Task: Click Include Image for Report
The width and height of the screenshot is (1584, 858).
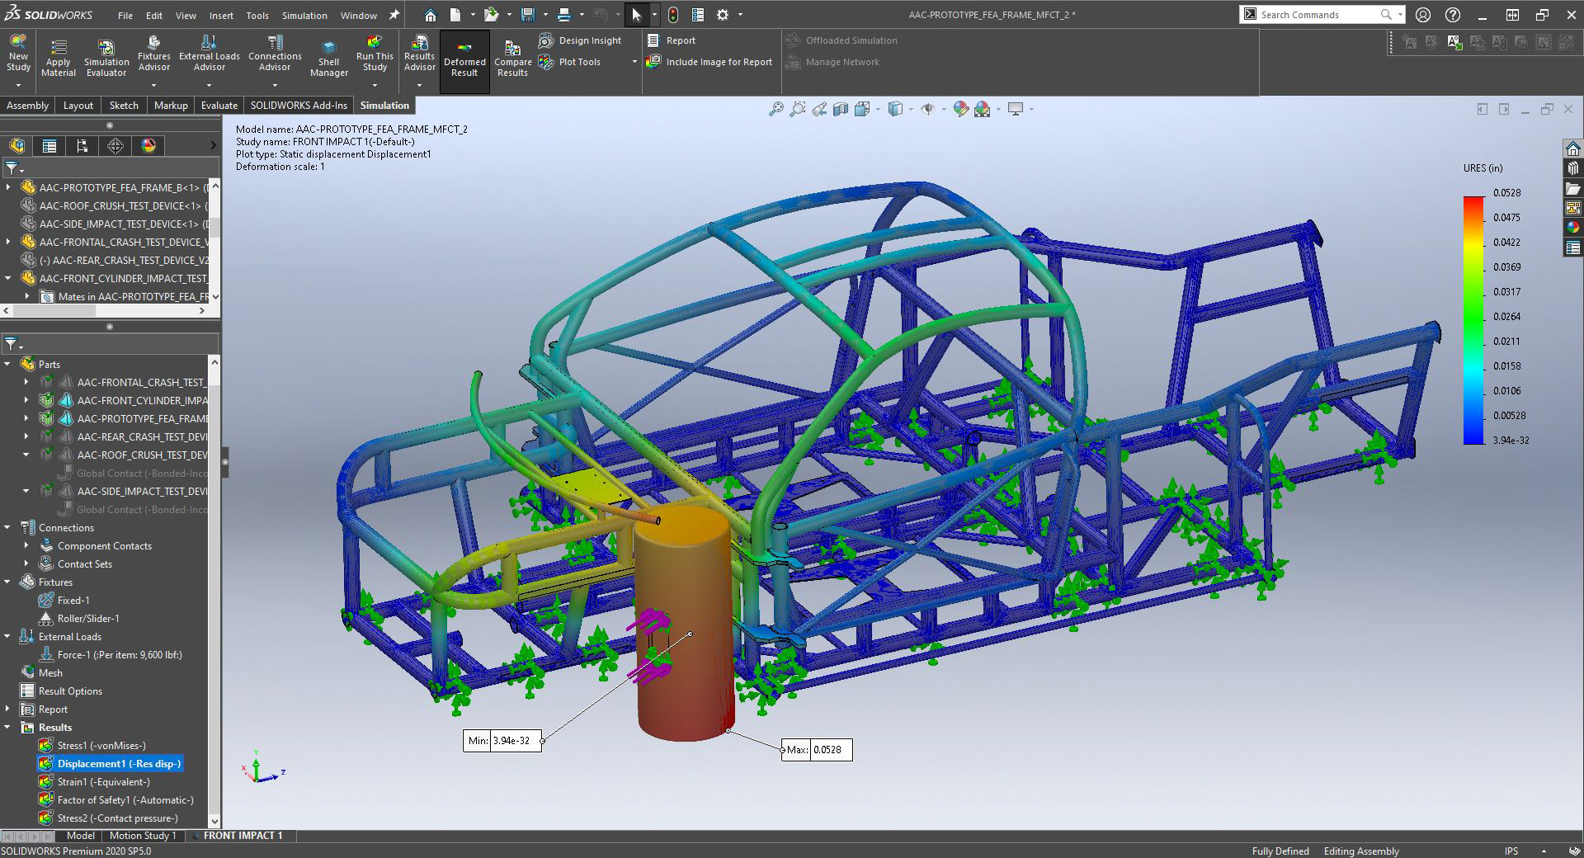Action: click(x=709, y=62)
